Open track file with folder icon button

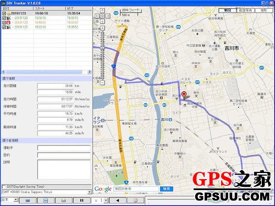(x=28, y=201)
